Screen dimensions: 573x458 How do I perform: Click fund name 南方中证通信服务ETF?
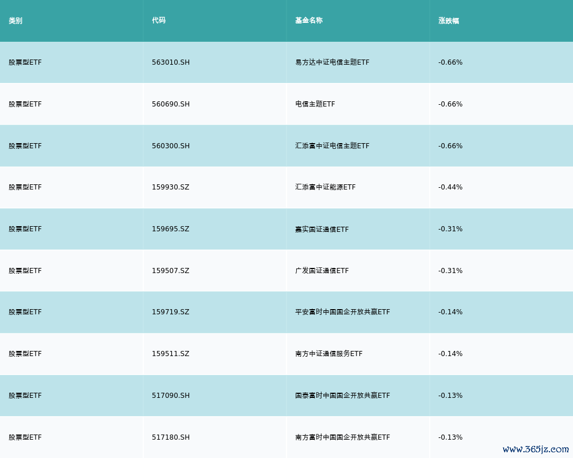tap(329, 354)
